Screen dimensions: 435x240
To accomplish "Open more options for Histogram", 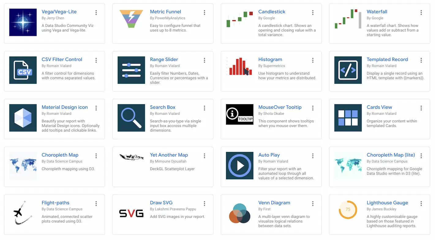I will click(x=313, y=60).
